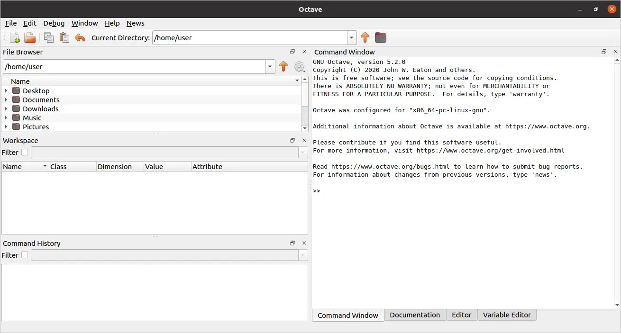The height and width of the screenshot is (333, 621).
Task: Sort Workspace by Name column
Action: point(25,166)
